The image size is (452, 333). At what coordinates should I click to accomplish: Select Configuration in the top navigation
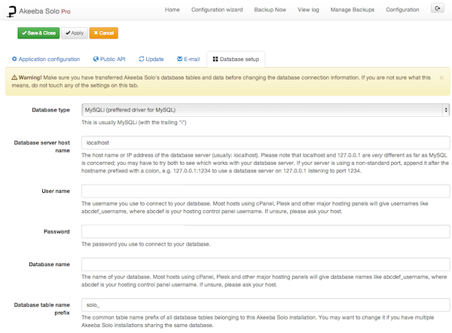pyautogui.click(x=402, y=10)
